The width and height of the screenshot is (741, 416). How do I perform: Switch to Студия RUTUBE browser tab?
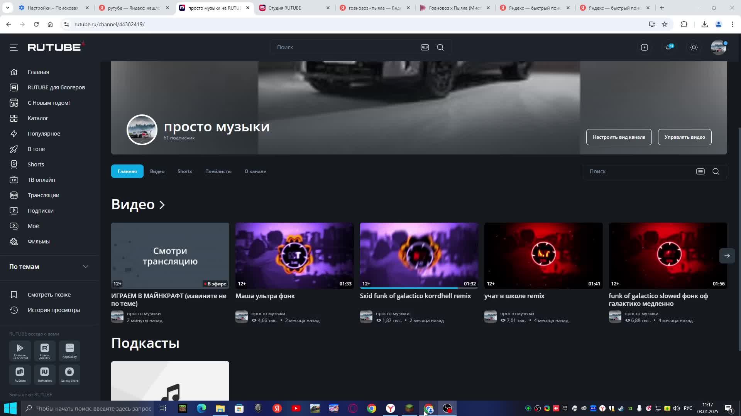295,8
